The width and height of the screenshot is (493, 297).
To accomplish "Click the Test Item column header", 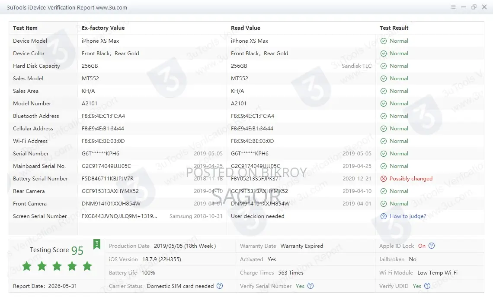I will 25,28.
